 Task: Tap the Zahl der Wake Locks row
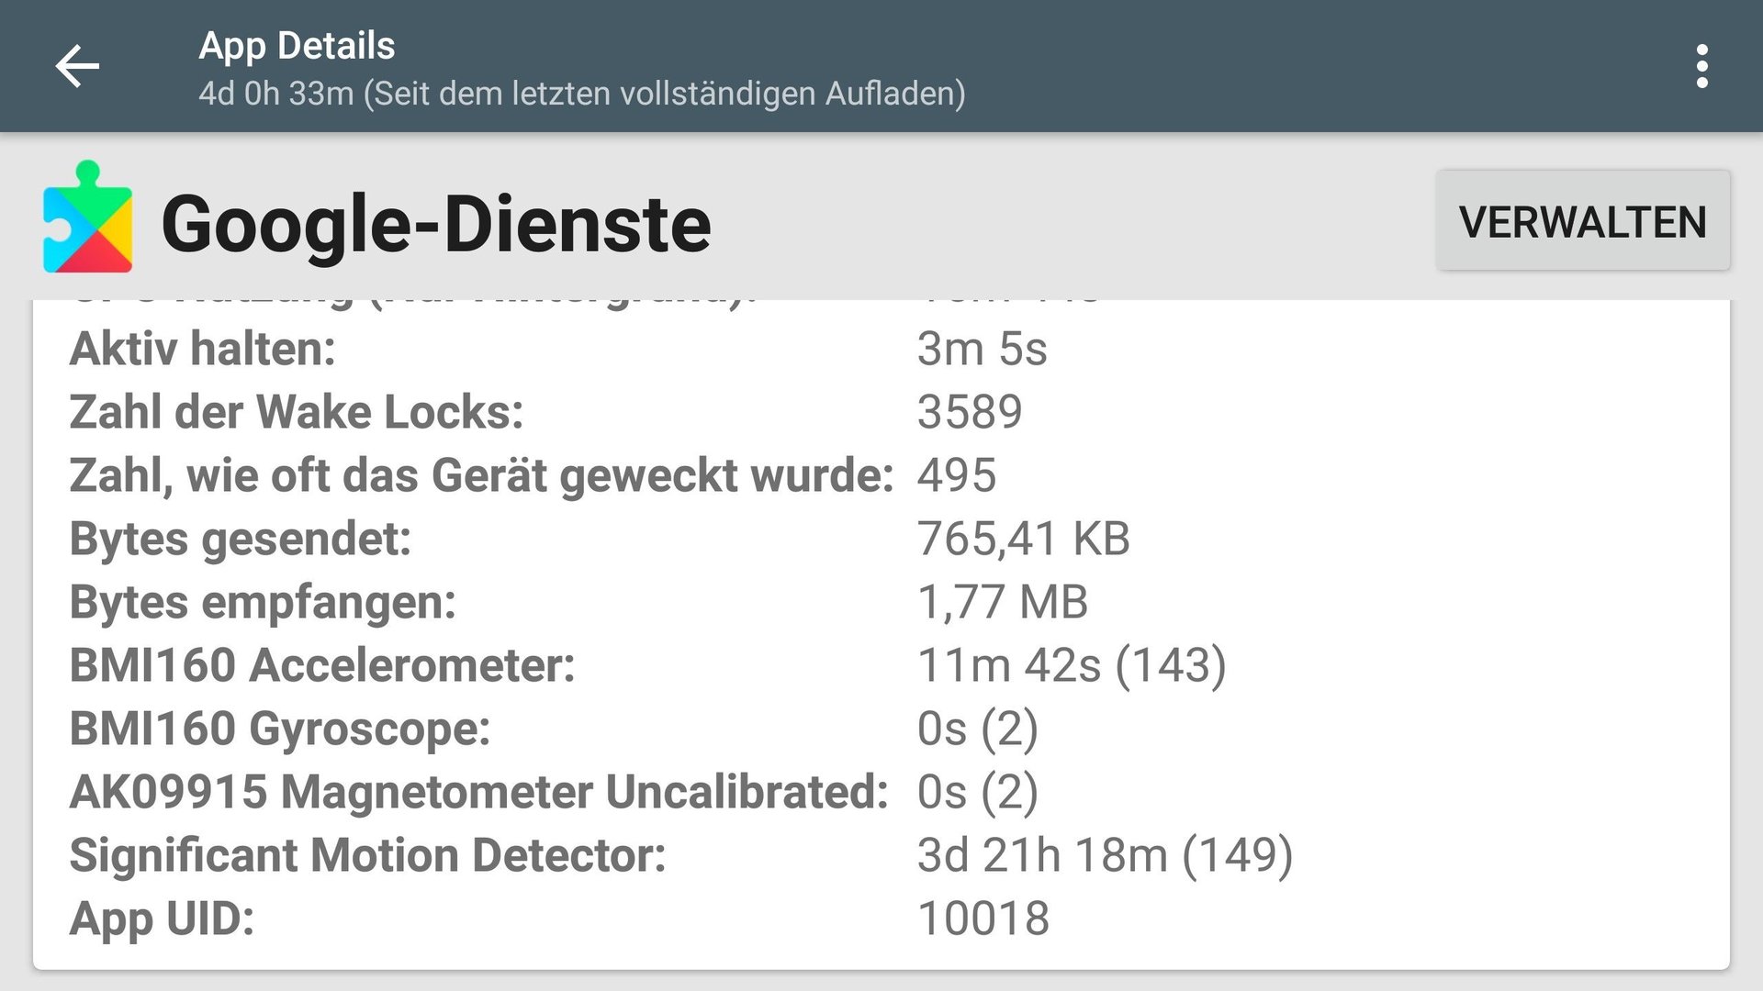(x=881, y=412)
